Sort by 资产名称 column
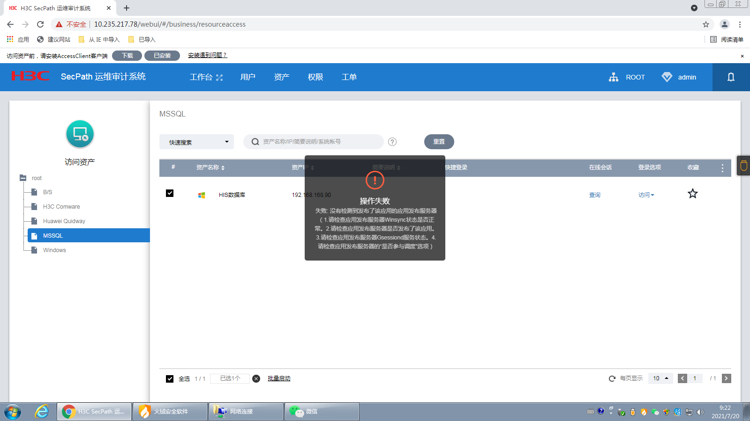Viewport: 750px width, 421px height. tap(210, 167)
